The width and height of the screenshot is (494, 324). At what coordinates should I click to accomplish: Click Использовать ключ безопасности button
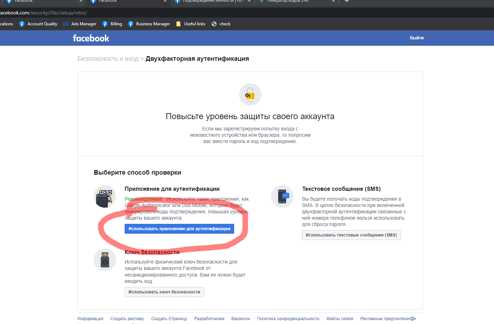[164, 292]
